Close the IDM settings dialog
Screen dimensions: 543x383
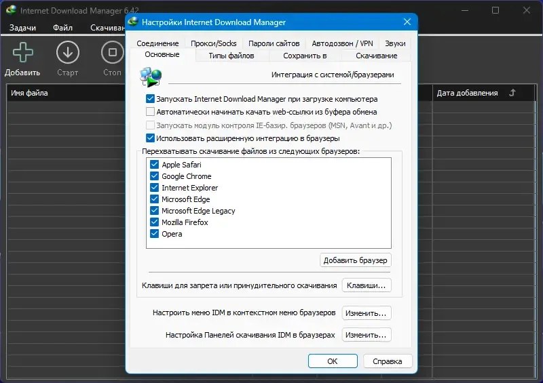(407, 22)
